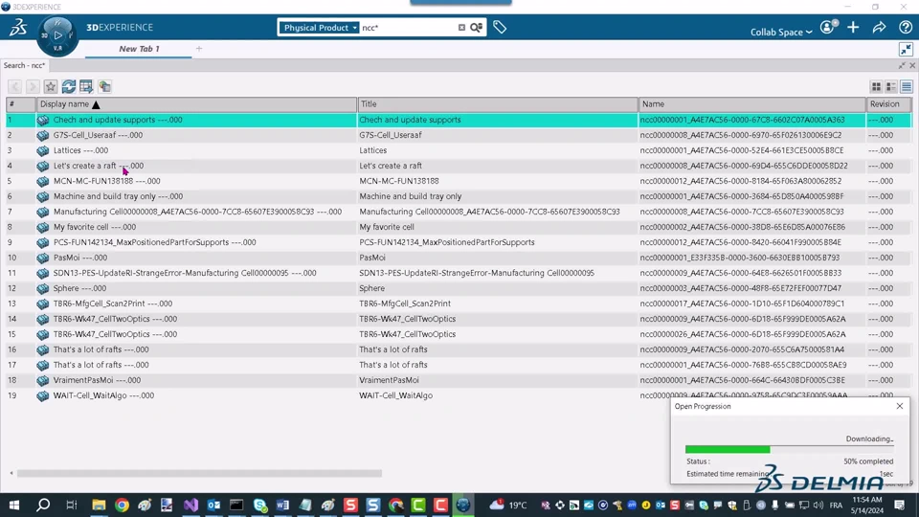
Task: Open Windows Start menu
Action: [14, 505]
